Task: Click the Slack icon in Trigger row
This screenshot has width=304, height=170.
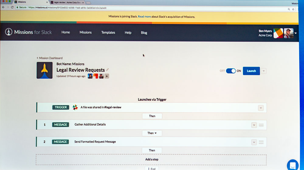Action: (75, 107)
